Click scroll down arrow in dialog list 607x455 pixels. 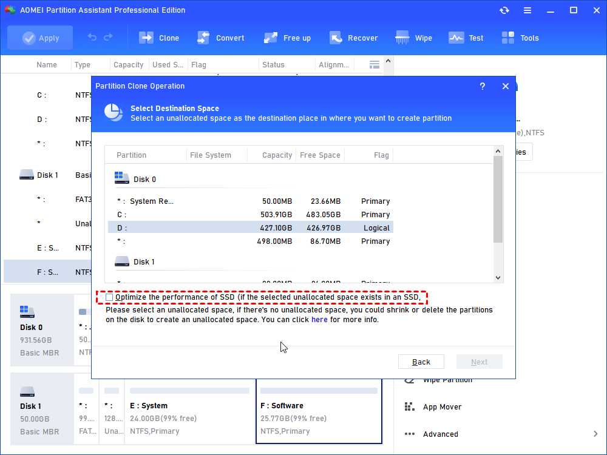coord(498,278)
